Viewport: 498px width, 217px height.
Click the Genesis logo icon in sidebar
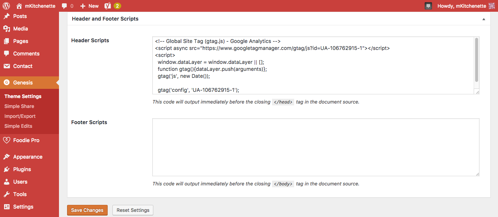click(x=6, y=83)
